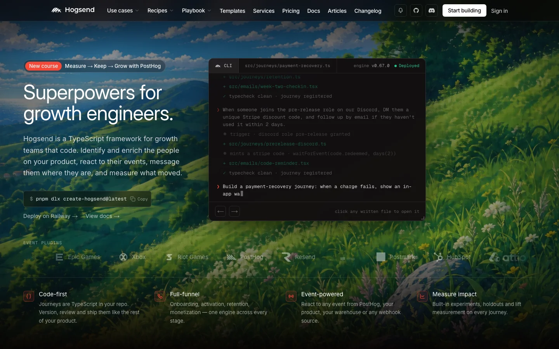
Task: Open Measure Keep Grow with PostHog course link
Action: pyautogui.click(x=113, y=66)
